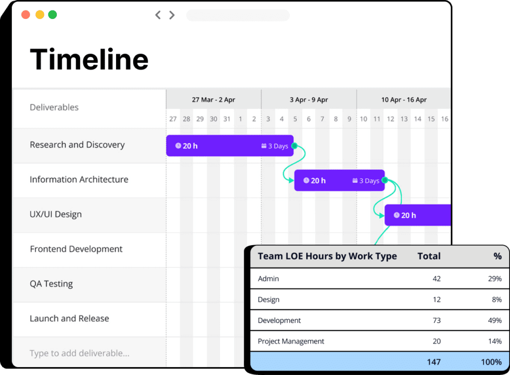The height and width of the screenshot is (375, 510).
Task: Select week header 27 Mar - 2 Apr
Action: coord(213,100)
